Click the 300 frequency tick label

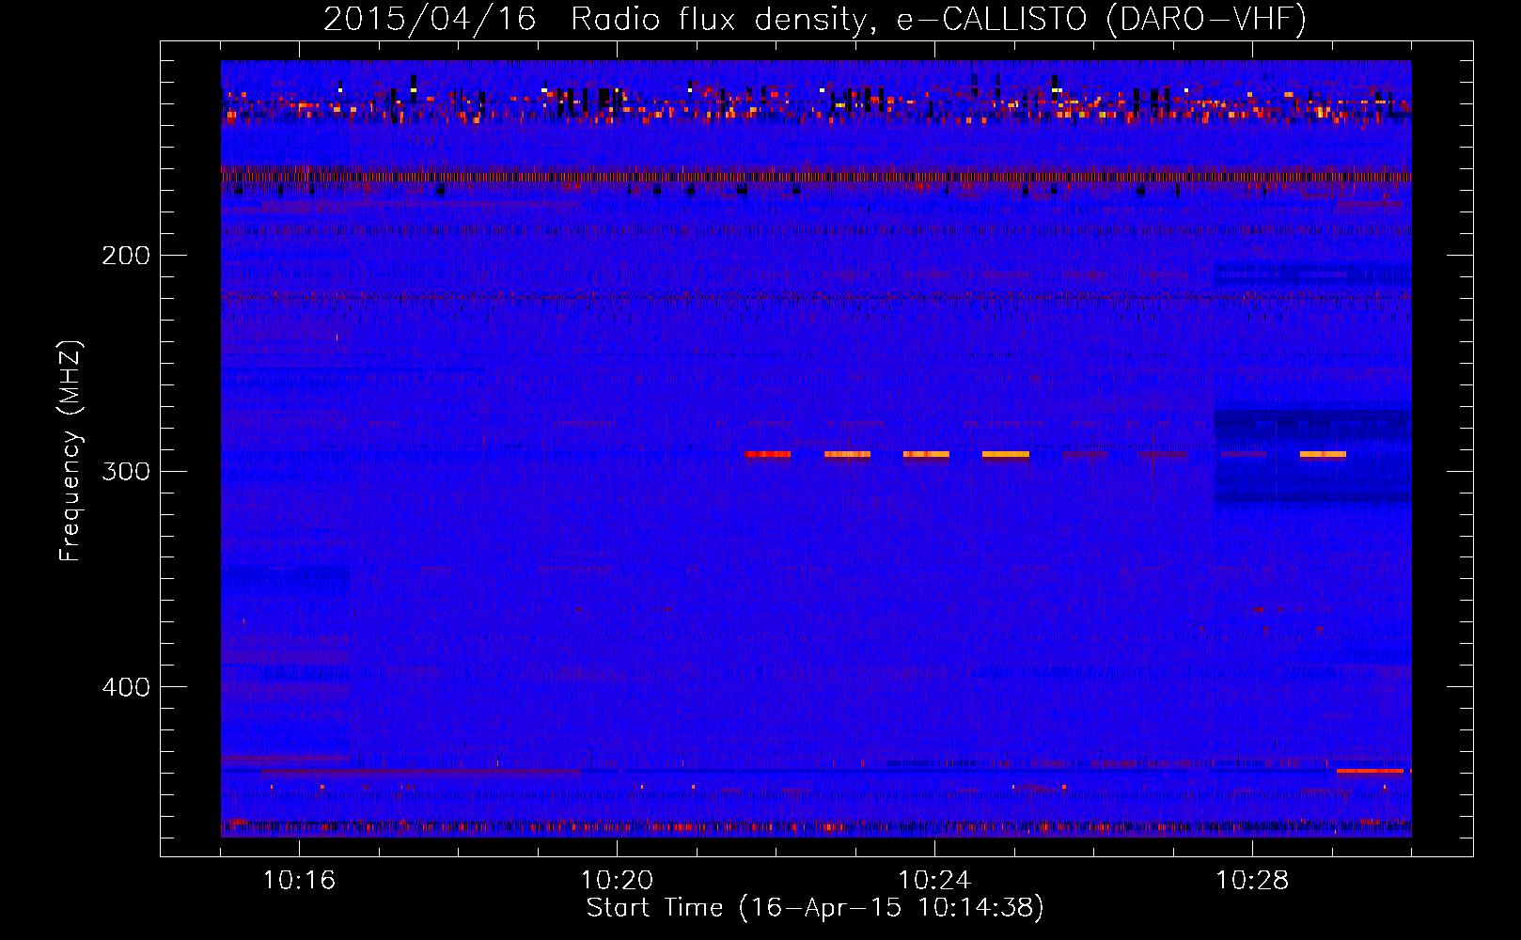(x=126, y=471)
